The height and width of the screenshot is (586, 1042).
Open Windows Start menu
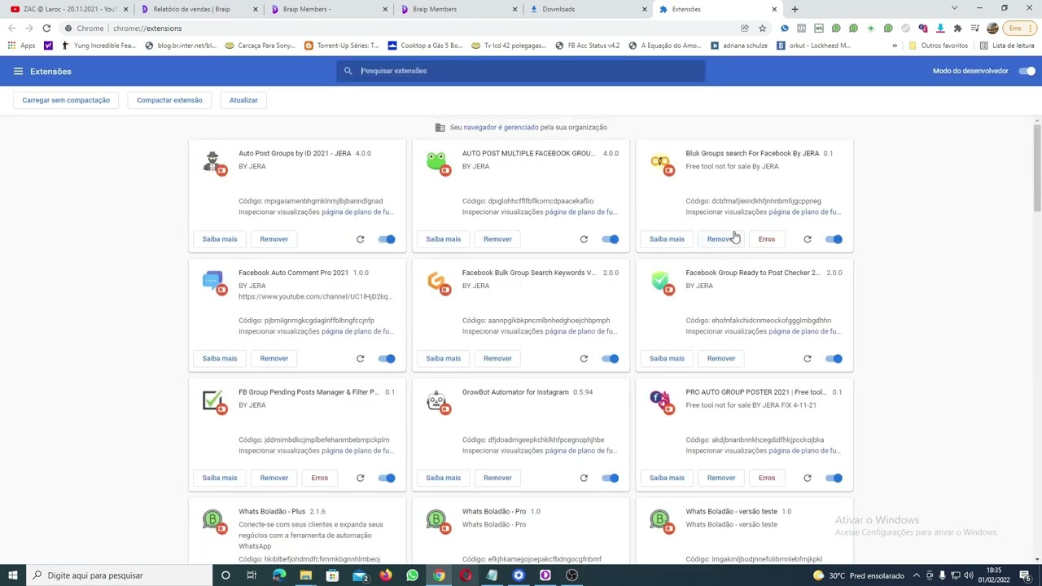click(12, 575)
